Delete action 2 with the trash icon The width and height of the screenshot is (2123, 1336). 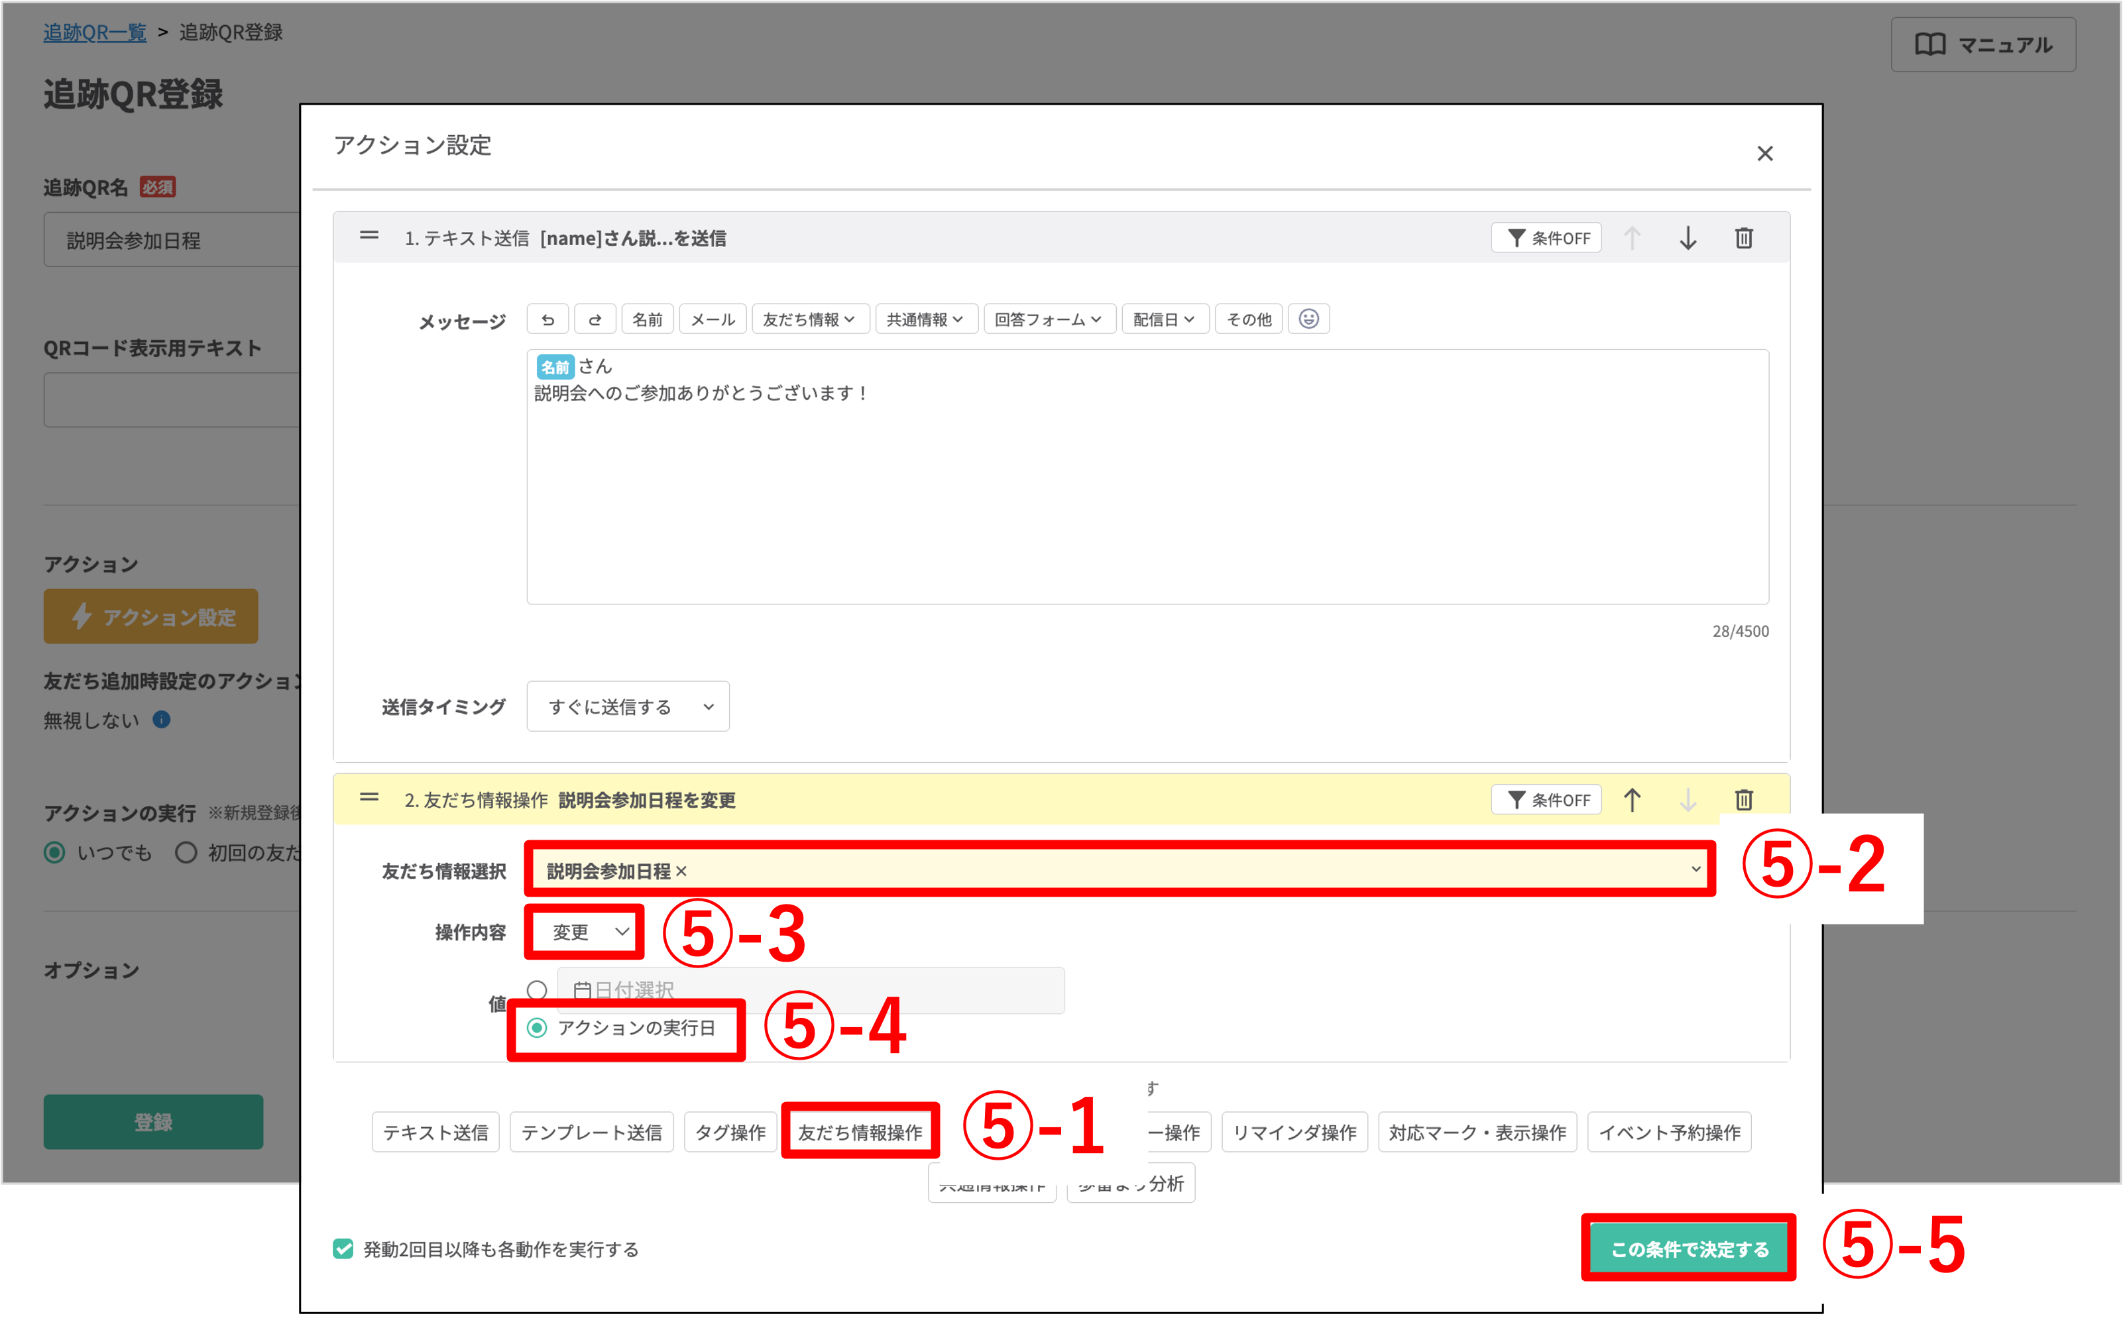(1743, 799)
